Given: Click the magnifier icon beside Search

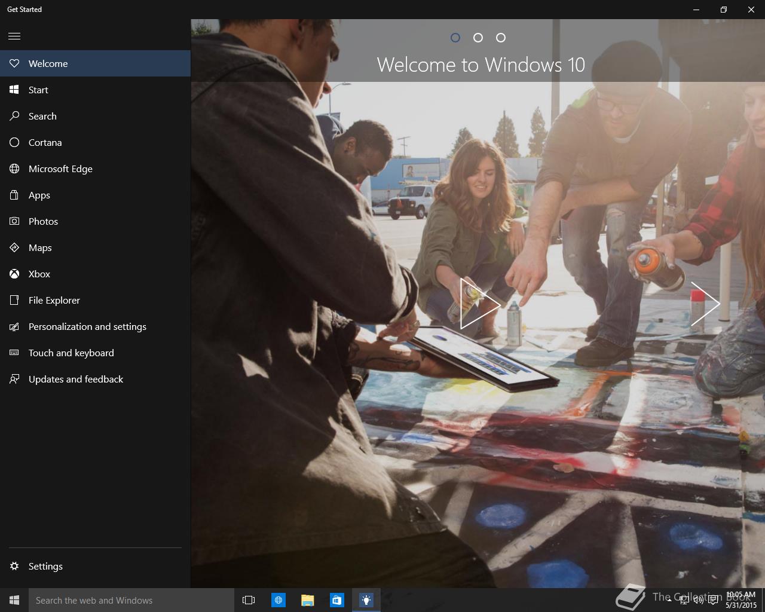Looking at the screenshot, I should (x=14, y=116).
